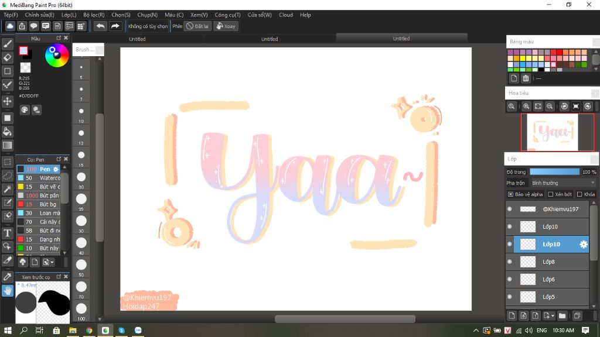Select the Eraser tool
600x337 pixels.
pyautogui.click(x=7, y=57)
